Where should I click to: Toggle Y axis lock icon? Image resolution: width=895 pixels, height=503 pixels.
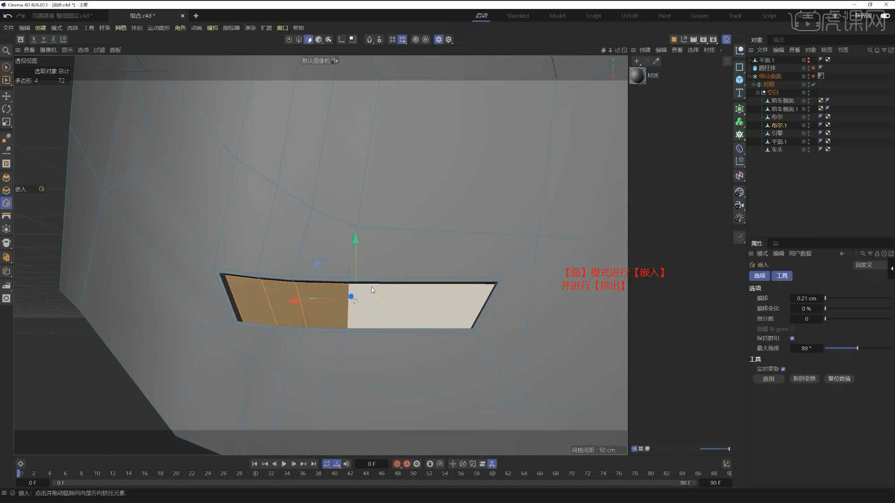coord(43,40)
